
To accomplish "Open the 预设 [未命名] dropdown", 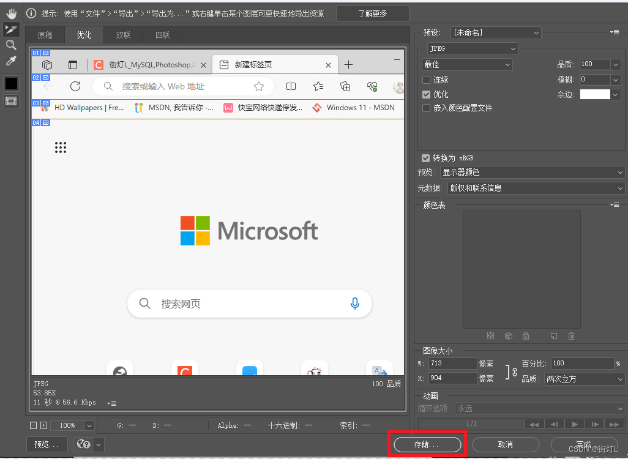I will tap(496, 32).
